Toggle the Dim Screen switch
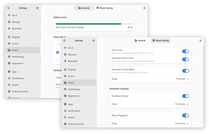 185,51
